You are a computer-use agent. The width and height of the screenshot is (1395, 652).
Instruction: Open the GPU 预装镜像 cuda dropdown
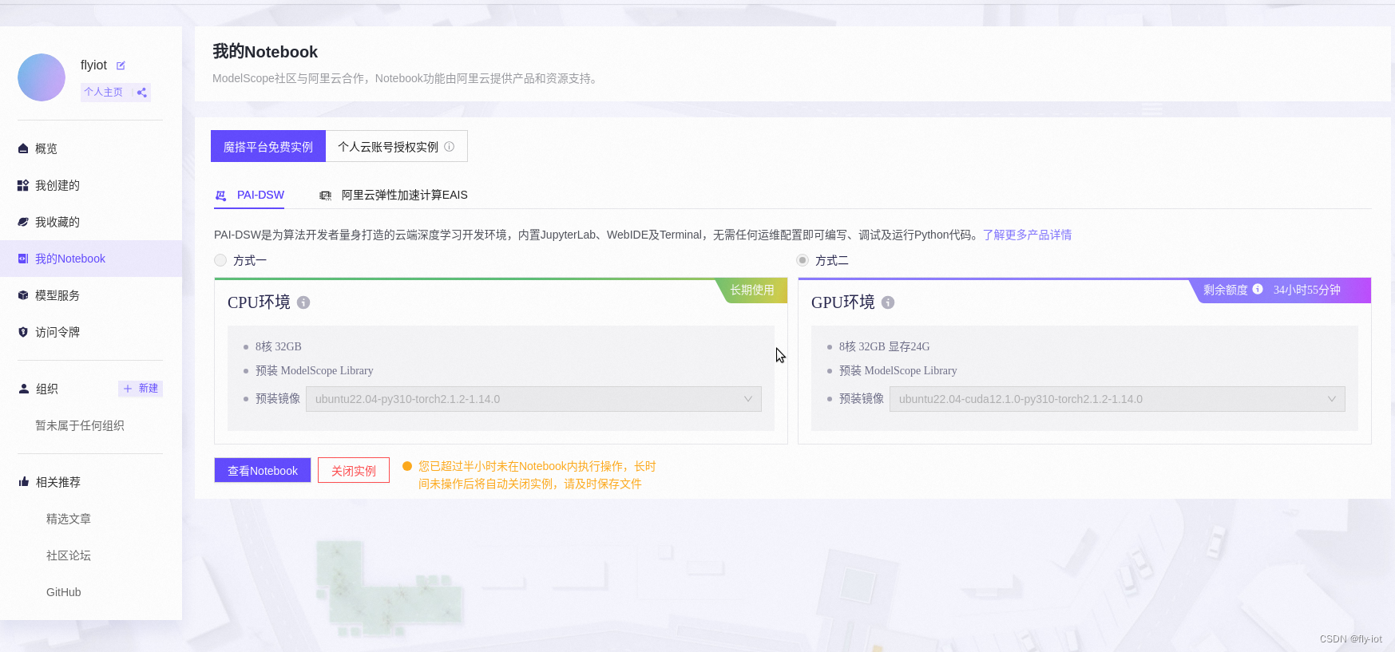pyautogui.click(x=1117, y=399)
